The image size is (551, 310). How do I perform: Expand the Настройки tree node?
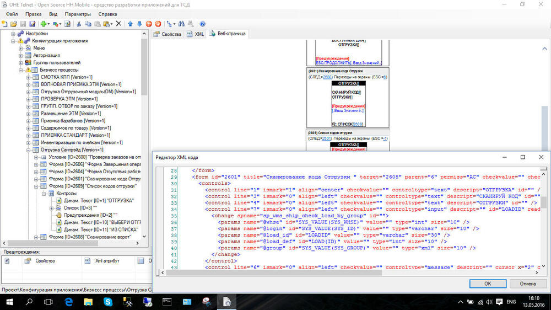point(13,34)
